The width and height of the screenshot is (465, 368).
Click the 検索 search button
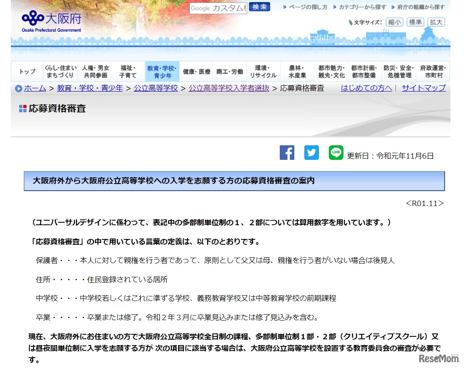(x=259, y=7)
